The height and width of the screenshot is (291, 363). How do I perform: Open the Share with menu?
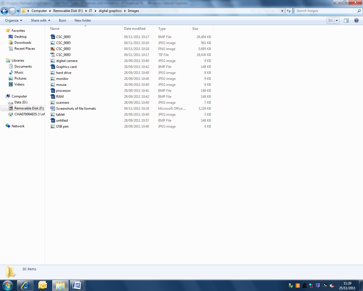coord(41,20)
